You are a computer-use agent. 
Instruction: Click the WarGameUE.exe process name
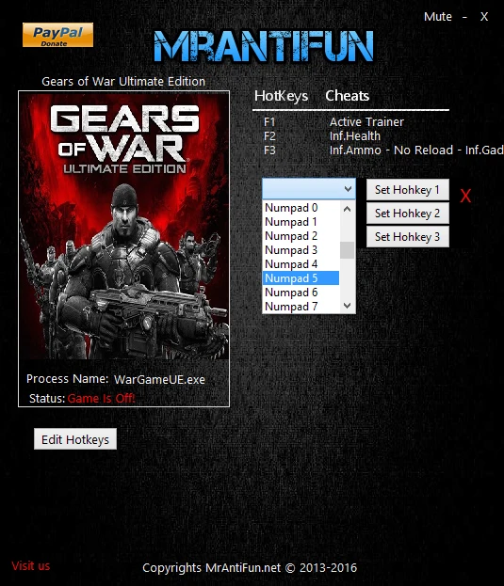click(x=159, y=380)
